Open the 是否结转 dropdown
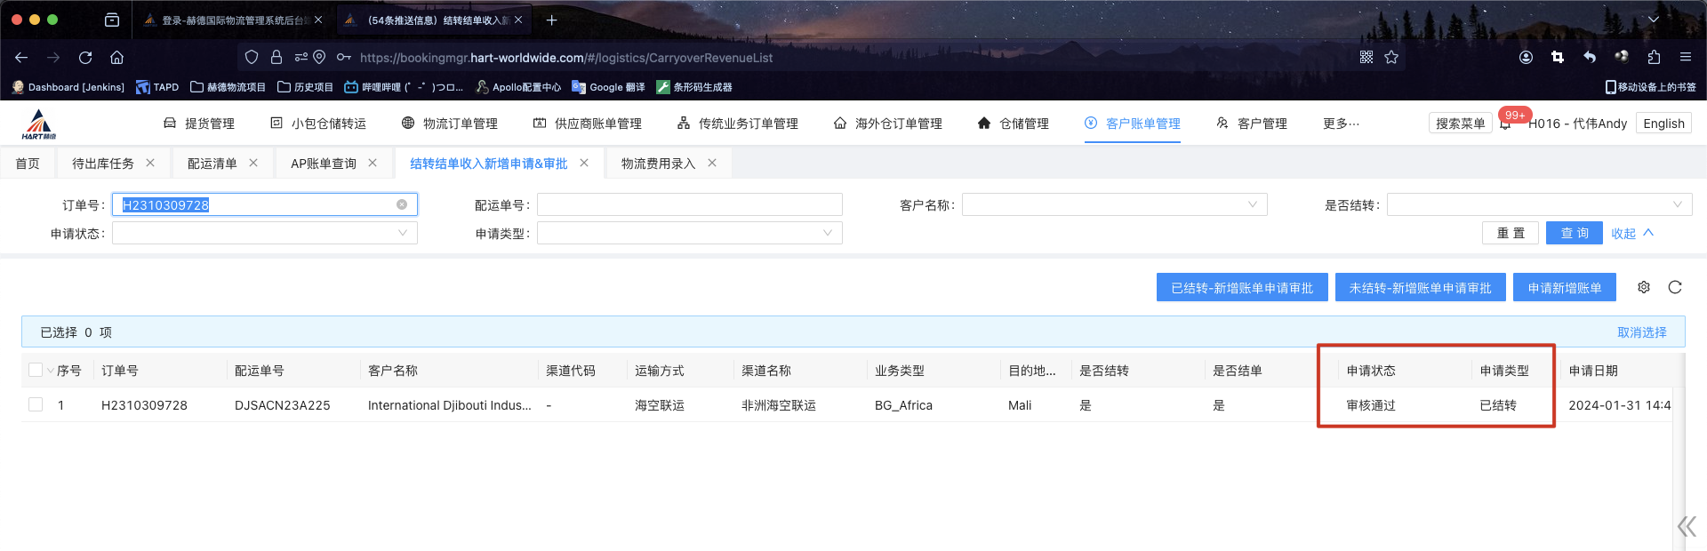 tap(1539, 205)
